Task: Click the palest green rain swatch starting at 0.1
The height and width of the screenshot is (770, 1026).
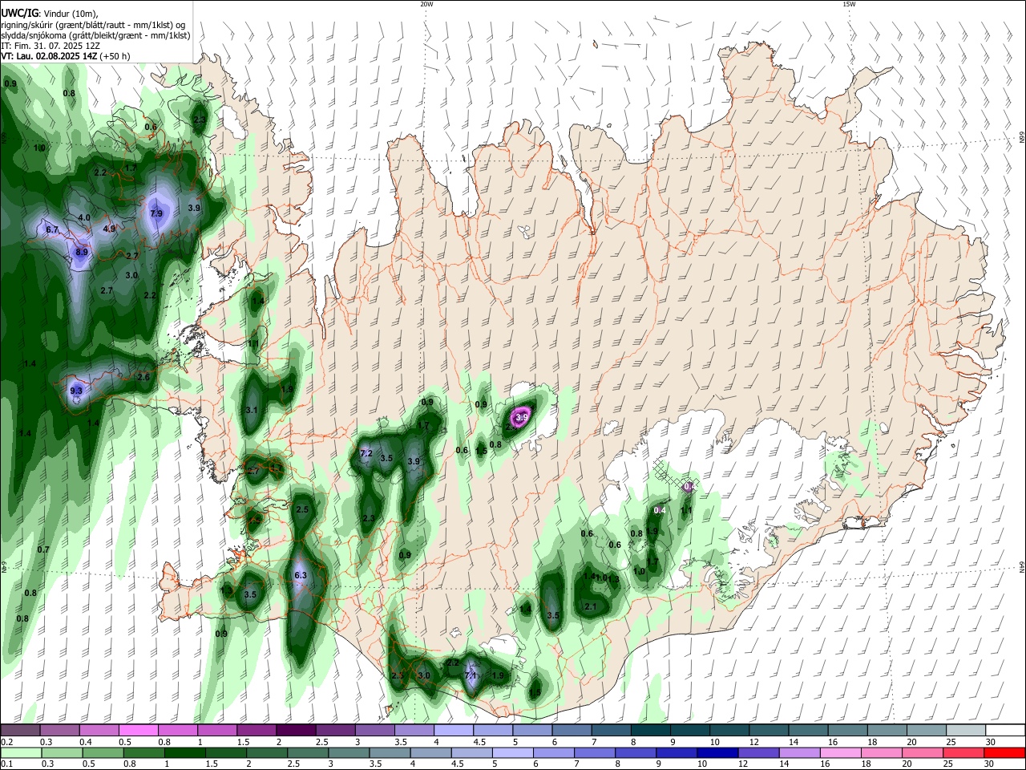Action: pos(21,752)
